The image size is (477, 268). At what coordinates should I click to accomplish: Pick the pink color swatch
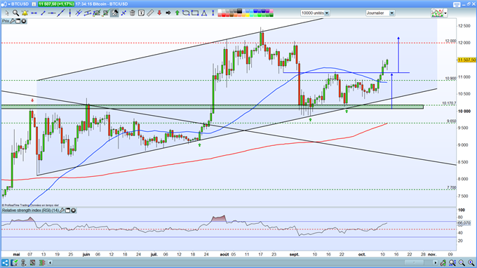[271, 11]
